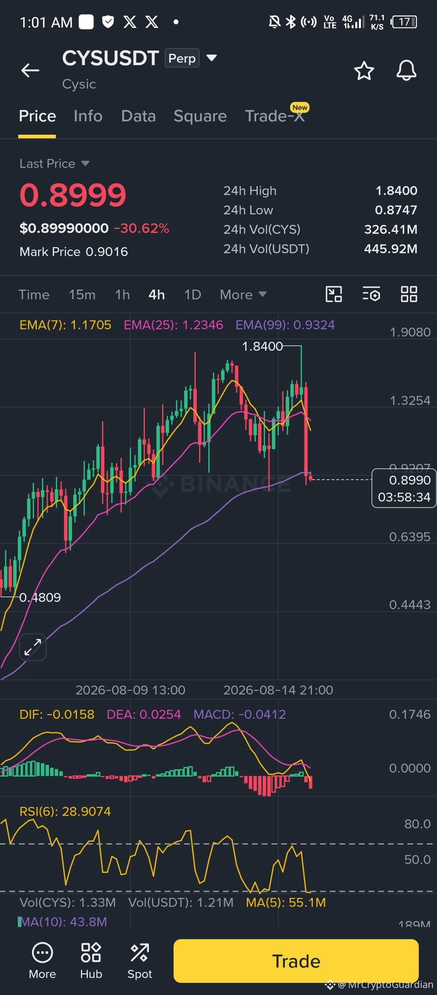Tap the DEA: 0.0254 label
The height and width of the screenshot is (995, 437).
pyautogui.click(x=144, y=714)
